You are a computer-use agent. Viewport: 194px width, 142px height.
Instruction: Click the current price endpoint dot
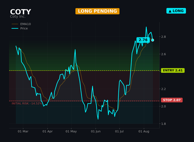click(x=152, y=40)
